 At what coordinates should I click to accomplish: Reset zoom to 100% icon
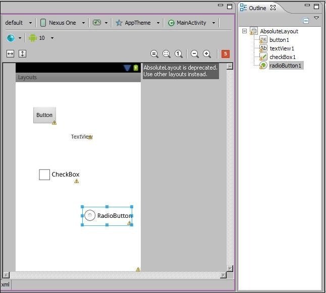coord(178,54)
